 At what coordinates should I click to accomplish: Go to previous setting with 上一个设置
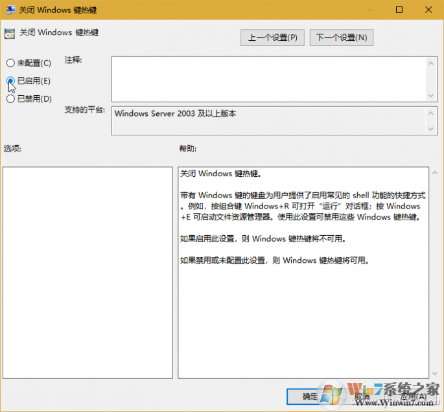click(x=272, y=38)
